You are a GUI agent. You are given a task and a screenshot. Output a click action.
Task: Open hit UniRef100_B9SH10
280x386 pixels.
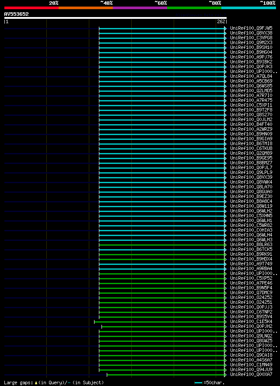pos(251,47)
